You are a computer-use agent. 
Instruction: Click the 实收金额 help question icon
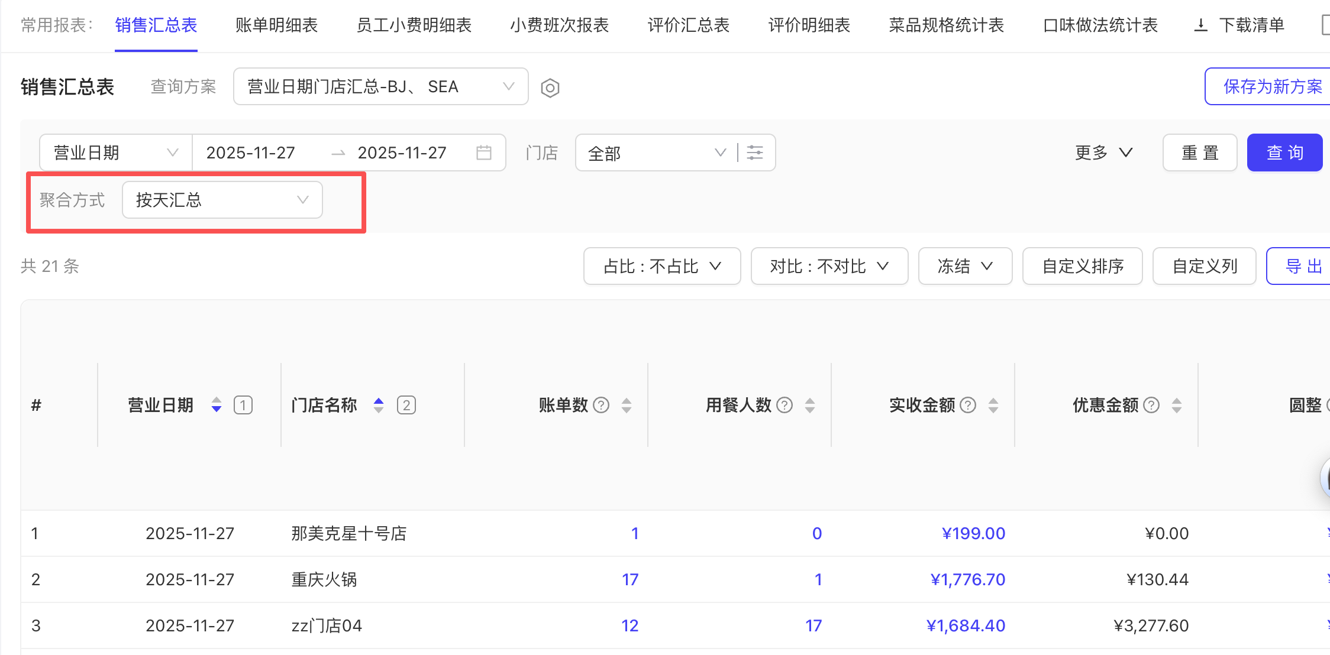click(968, 405)
